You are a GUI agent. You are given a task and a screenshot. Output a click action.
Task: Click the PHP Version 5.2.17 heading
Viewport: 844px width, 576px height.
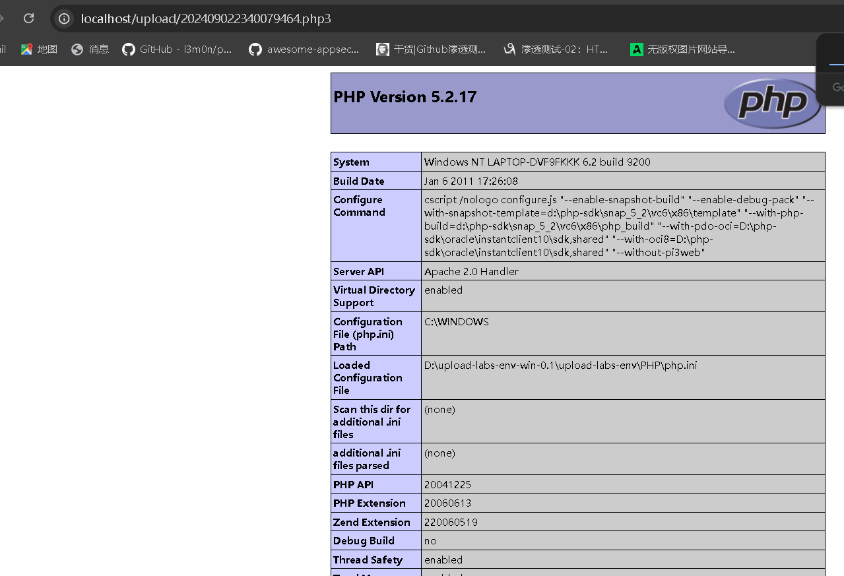coord(405,97)
